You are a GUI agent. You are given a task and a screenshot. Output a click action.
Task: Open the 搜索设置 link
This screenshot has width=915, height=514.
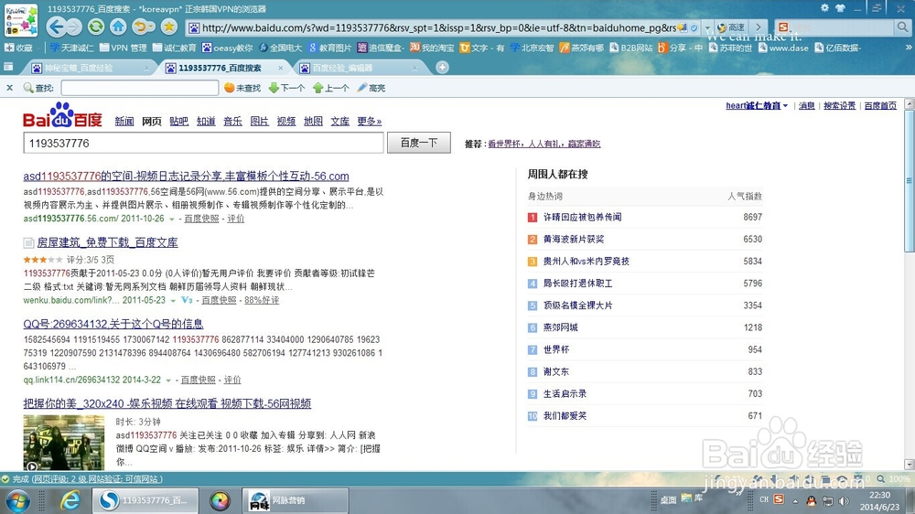click(x=839, y=105)
